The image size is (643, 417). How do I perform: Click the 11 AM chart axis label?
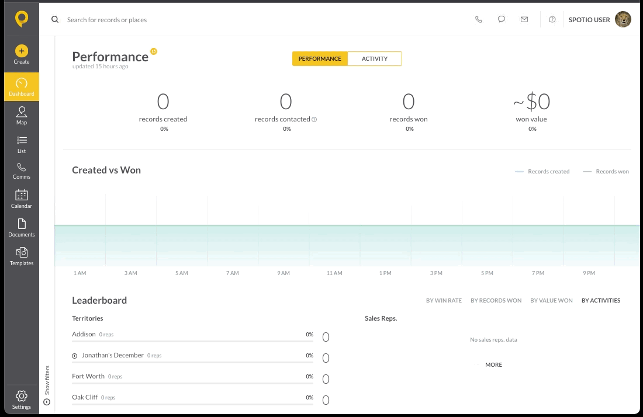(334, 273)
